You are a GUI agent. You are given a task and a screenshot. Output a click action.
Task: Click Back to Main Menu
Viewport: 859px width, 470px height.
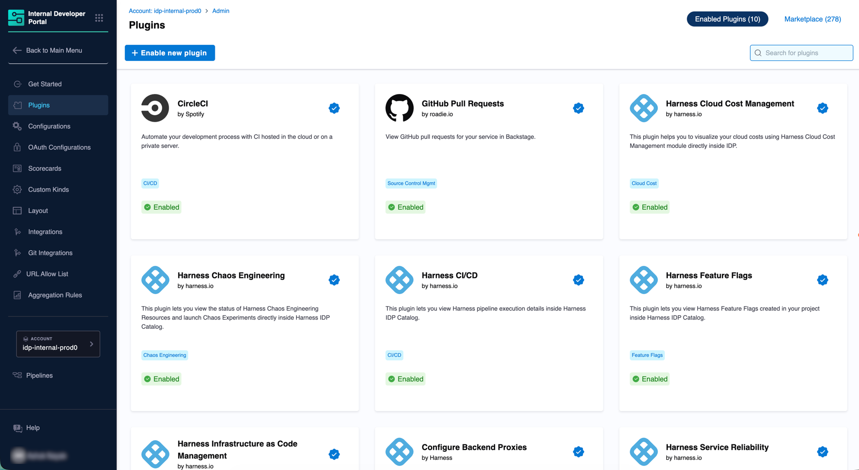(54, 50)
